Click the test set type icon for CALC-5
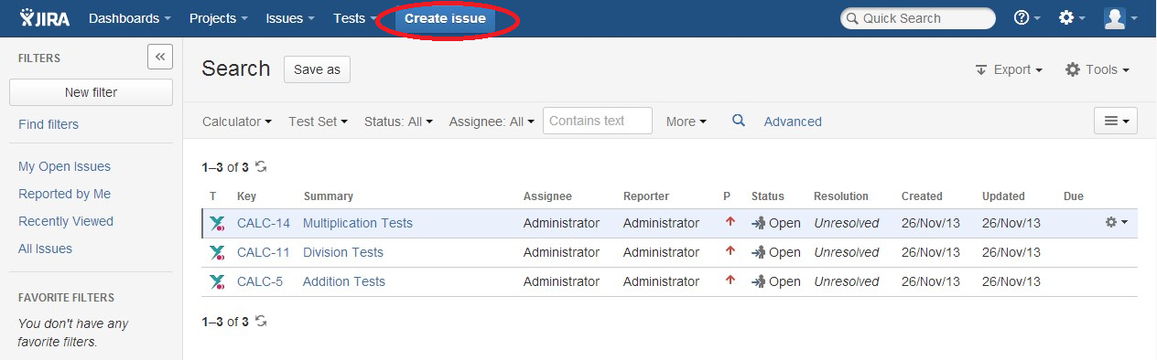The width and height of the screenshot is (1157, 360). (217, 281)
